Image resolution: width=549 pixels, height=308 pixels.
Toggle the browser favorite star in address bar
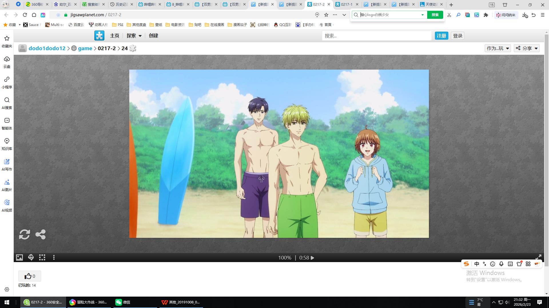coord(326,15)
